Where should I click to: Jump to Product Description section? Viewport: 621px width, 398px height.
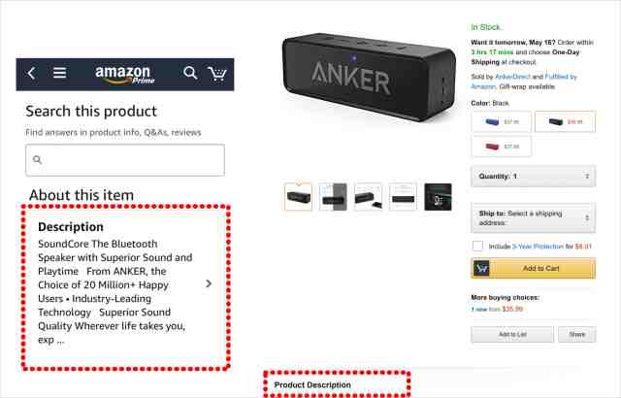312,384
